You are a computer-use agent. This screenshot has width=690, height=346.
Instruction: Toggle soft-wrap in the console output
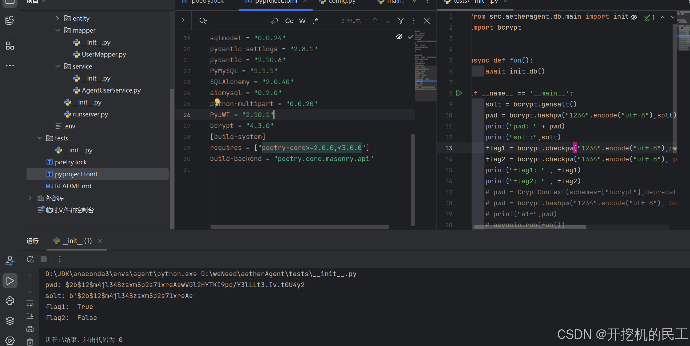click(x=30, y=303)
